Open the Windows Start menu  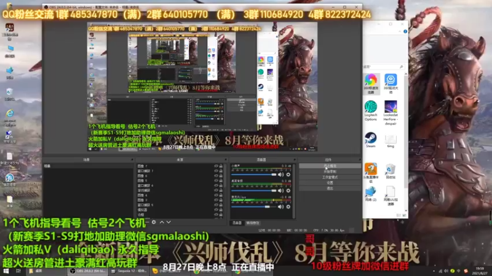(x=6, y=271)
